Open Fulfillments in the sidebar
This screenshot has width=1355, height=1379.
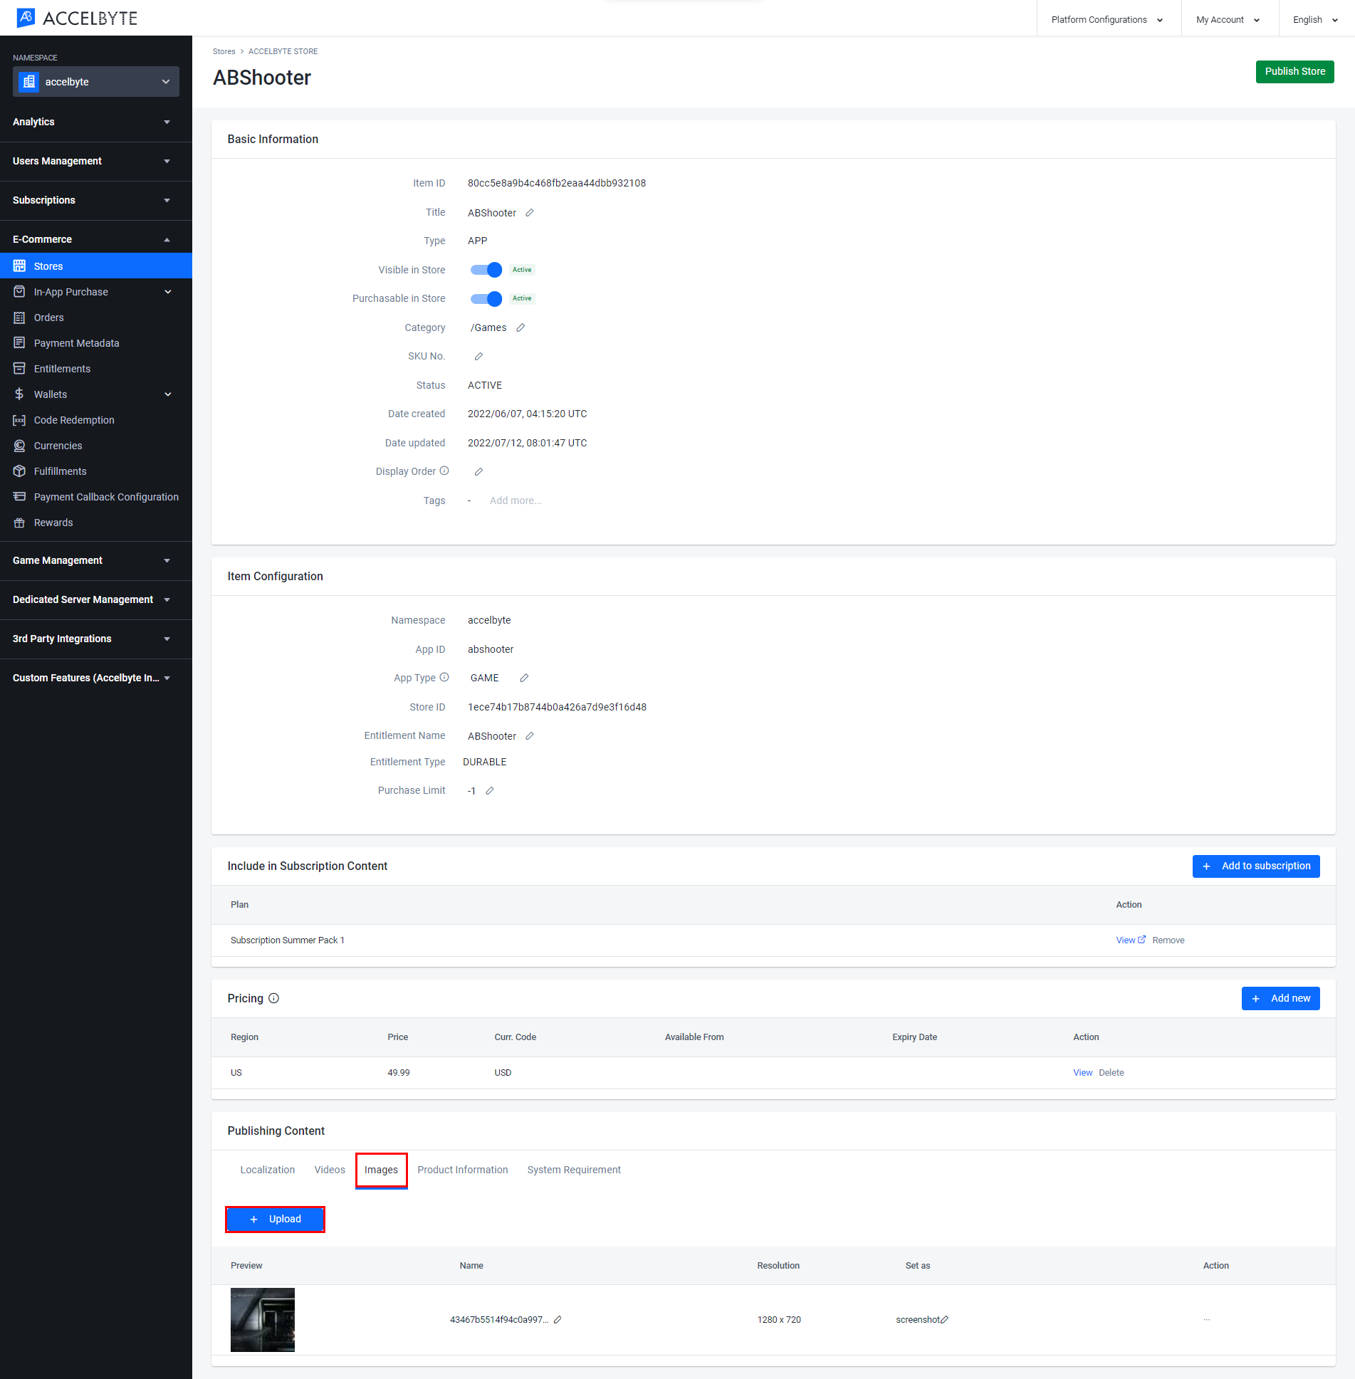[x=96, y=471]
